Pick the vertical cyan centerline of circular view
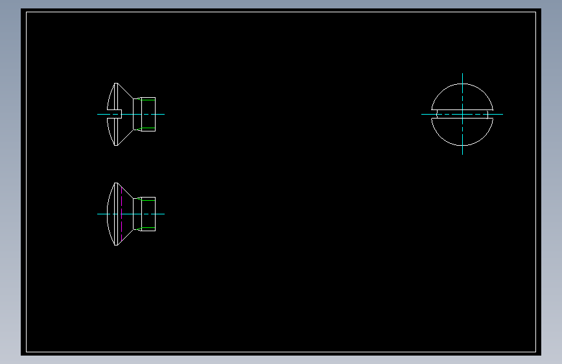 point(462,114)
